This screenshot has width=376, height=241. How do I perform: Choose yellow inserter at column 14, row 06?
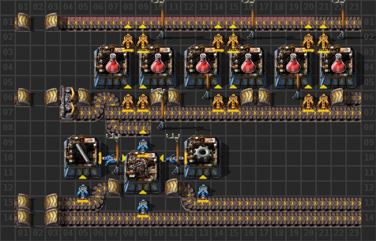[218, 103]
